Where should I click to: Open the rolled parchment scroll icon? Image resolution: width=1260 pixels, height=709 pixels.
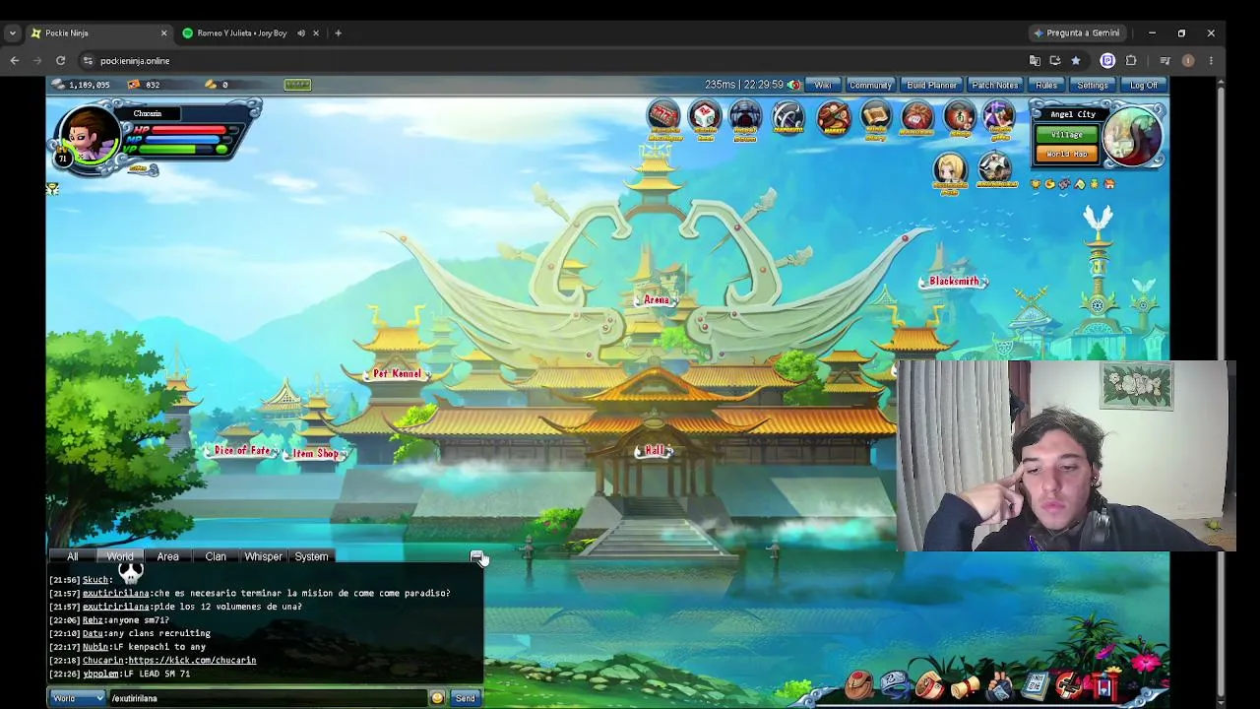[x=965, y=685]
